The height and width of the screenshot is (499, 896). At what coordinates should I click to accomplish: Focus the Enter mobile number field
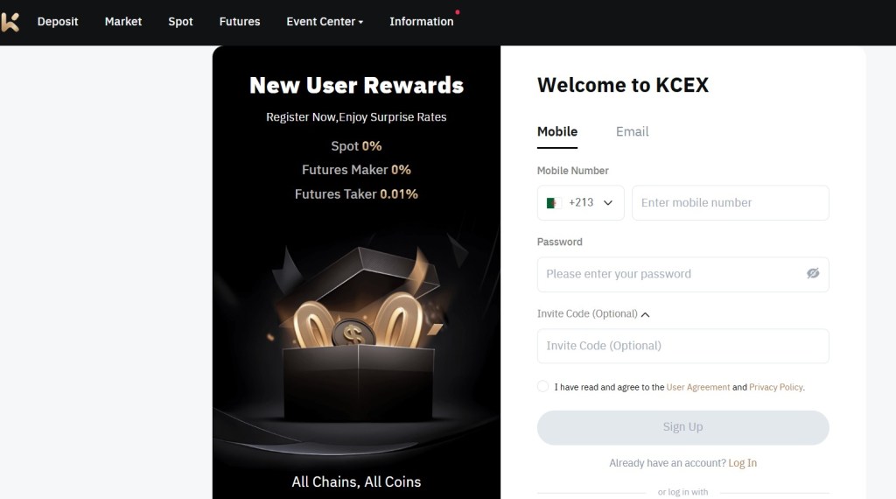(x=731, y=203)
